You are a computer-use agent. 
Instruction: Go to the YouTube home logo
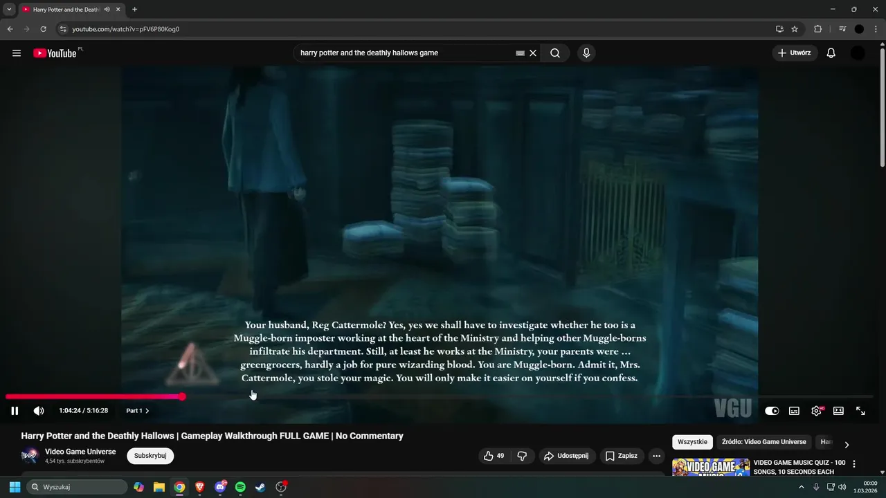55,53
